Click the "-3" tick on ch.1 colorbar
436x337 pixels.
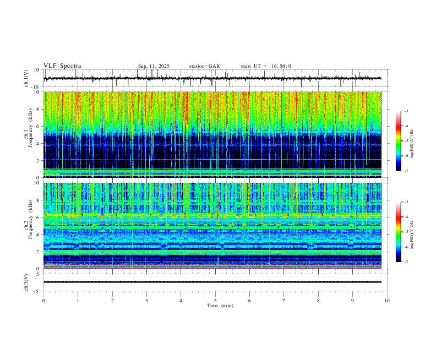pyautogui.click(x=406, y=111)
